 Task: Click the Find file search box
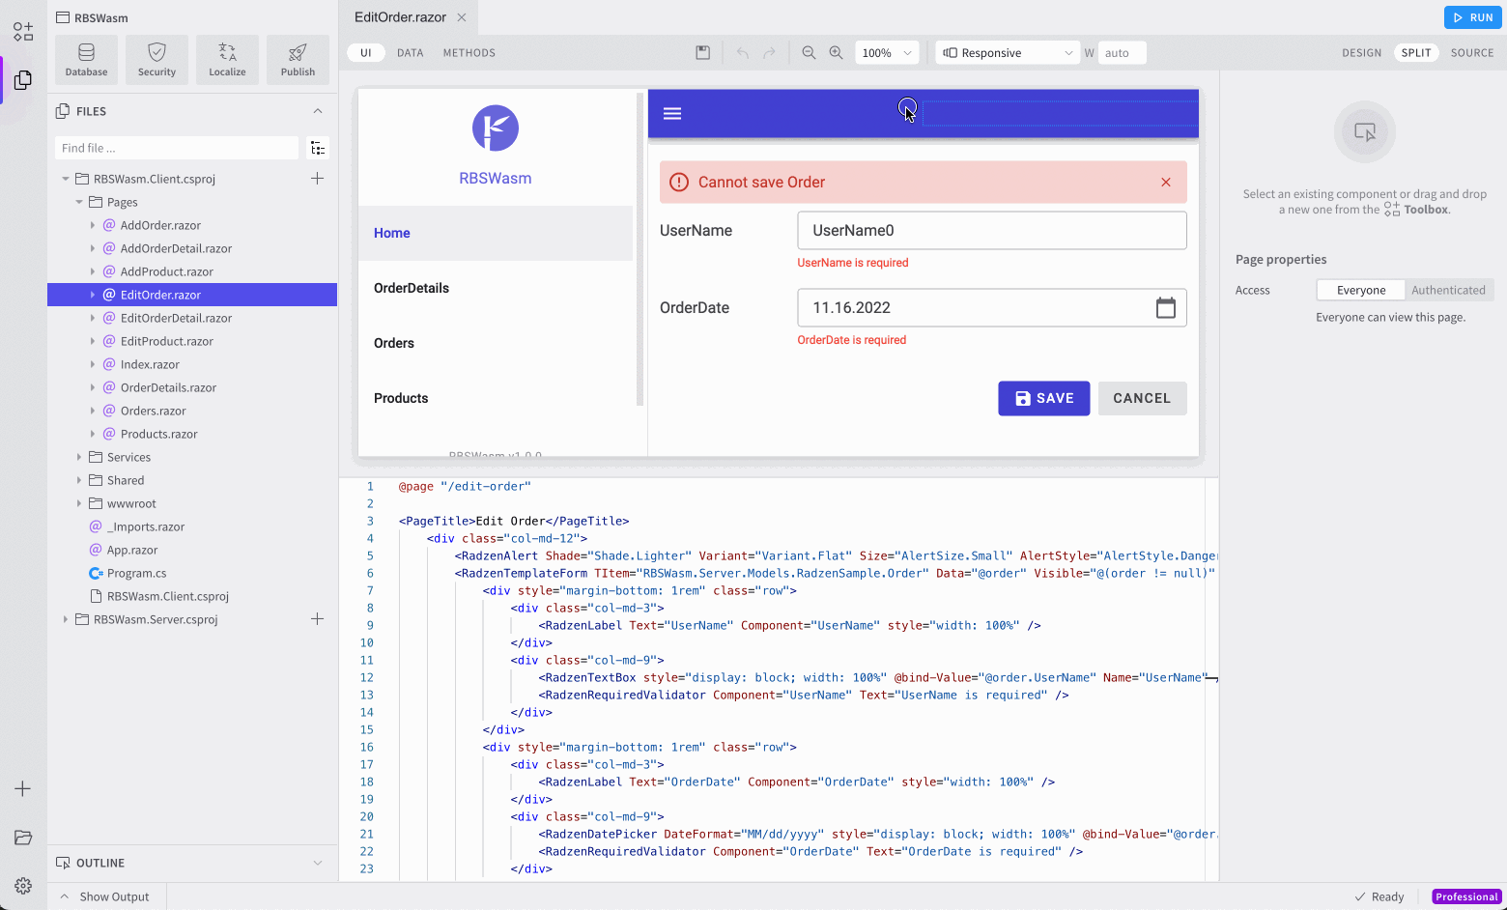177,148
